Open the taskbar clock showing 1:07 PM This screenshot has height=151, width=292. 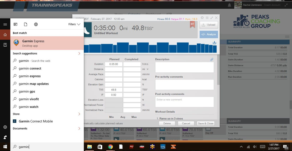274,147
